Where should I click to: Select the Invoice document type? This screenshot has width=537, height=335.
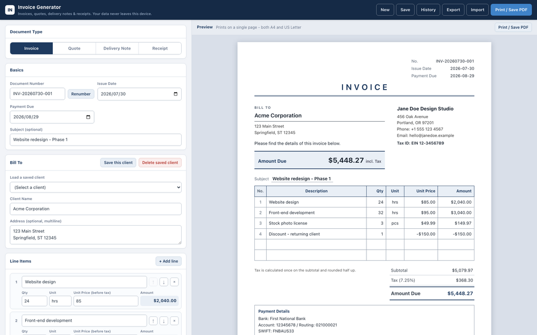(x=31, y=48)
